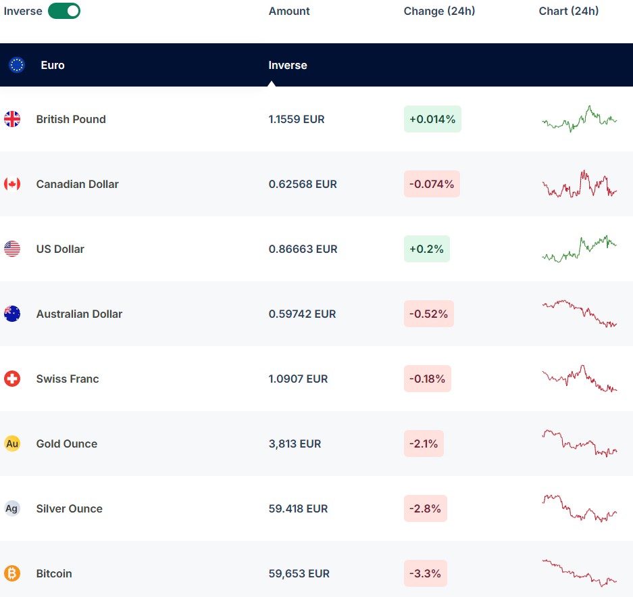Click the Canadian Dollar flag icon
633x597 pixels.
[x=12, y=184]
